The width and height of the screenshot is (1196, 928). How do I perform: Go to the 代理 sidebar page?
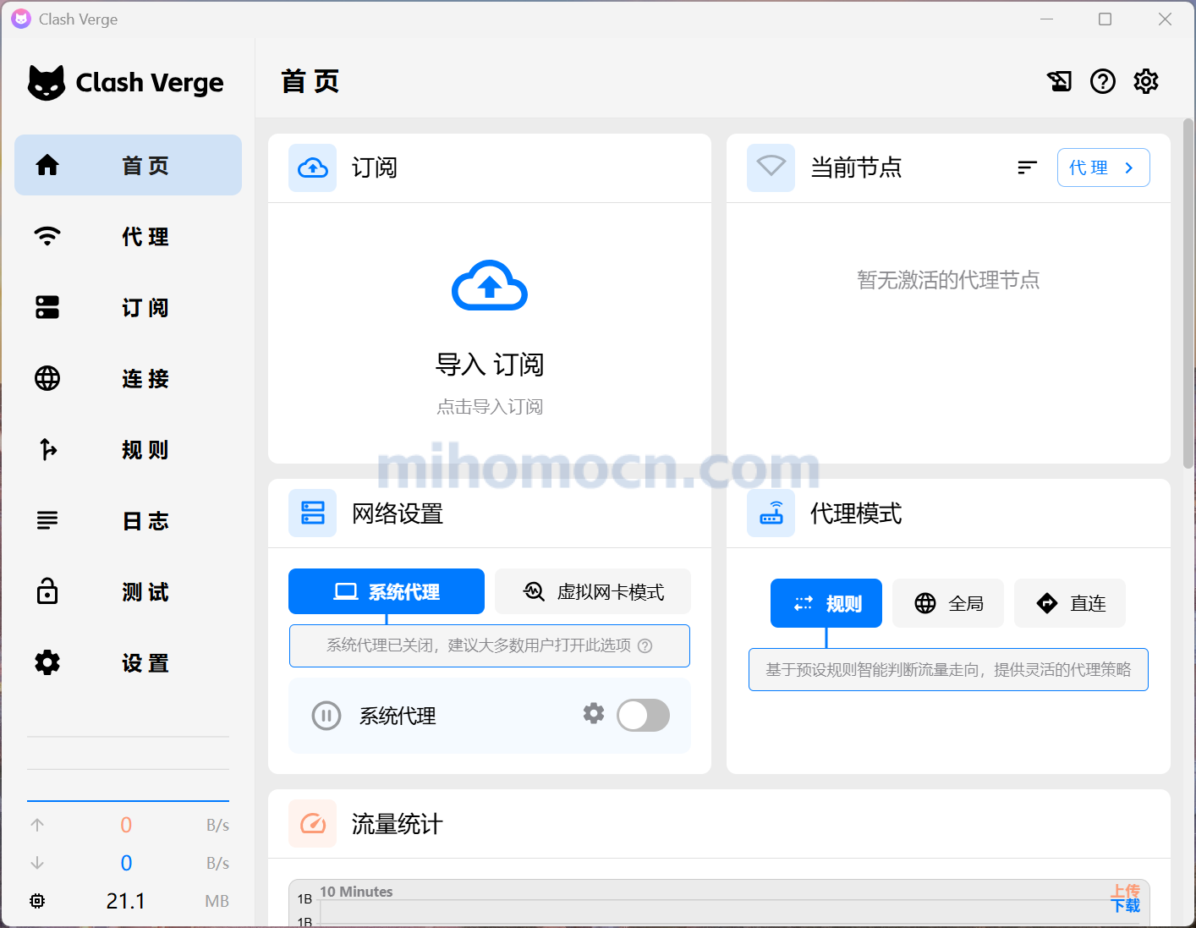[128, 236]
